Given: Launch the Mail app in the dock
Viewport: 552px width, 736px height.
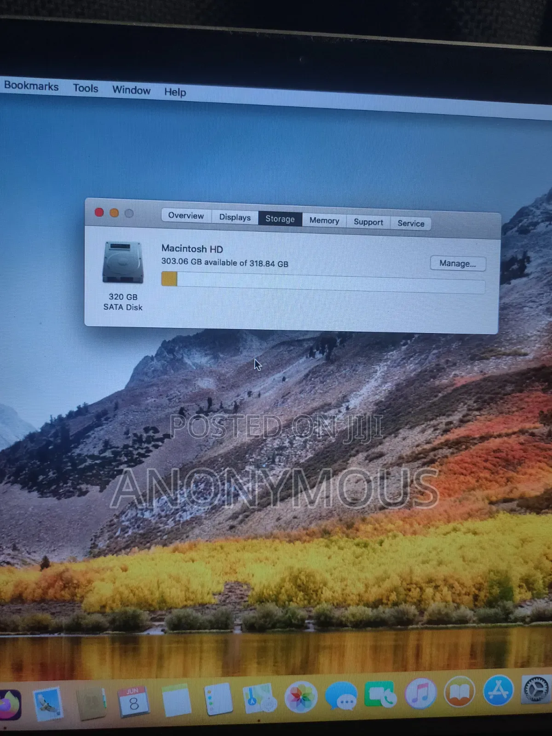Looking at the screenshot, I should tap(48, 704).
